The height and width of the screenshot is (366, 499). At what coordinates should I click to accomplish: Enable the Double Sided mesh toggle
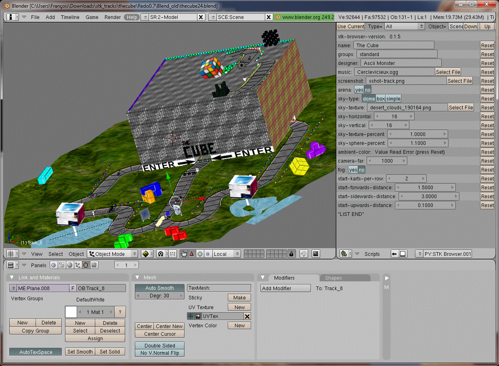coord(159,345)
